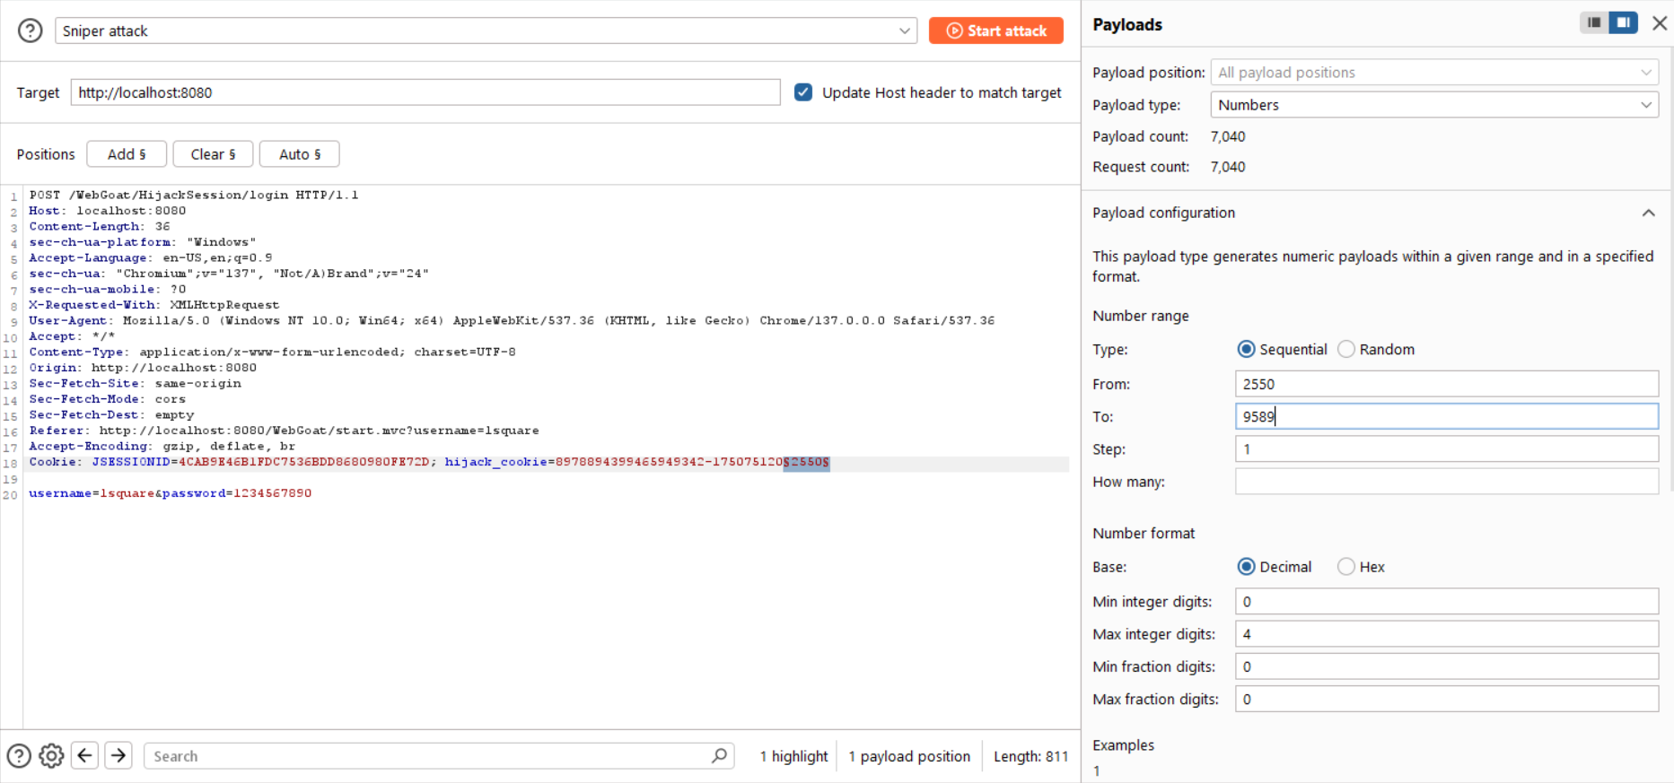Click the Content-Length: 36 header line
This screenshot has height=783, width=1674.
[100, 226]
